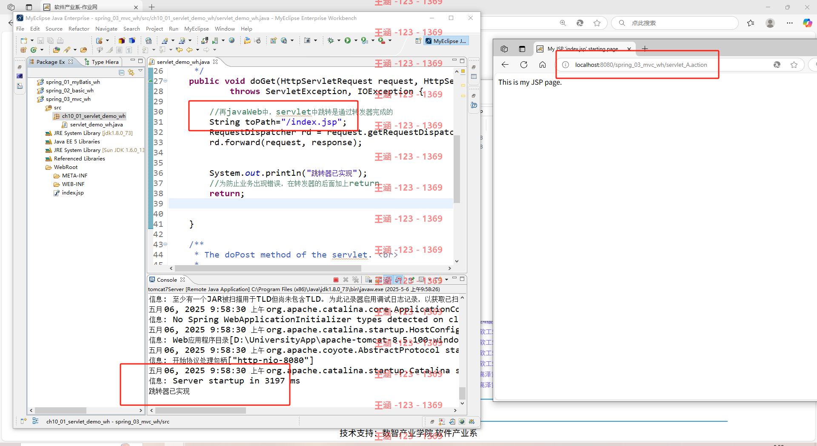Screen dimensions: 817x446
Task: Click zoom magnifier in background browser
Action: (563, 23)
